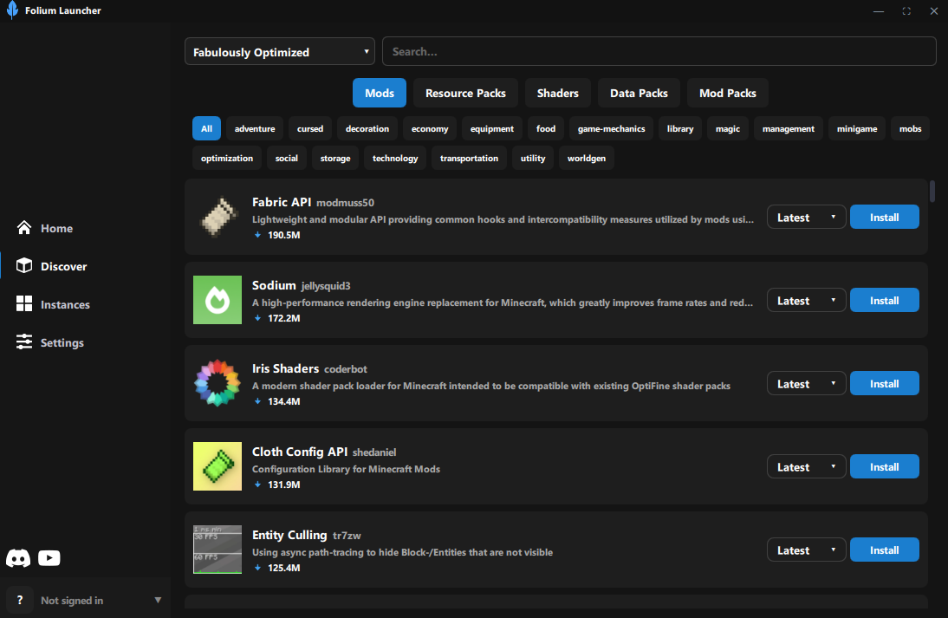The height and width of the screenshot is (618, 948).
Task: Install the Fabric API mod
Action: [885, 217]
